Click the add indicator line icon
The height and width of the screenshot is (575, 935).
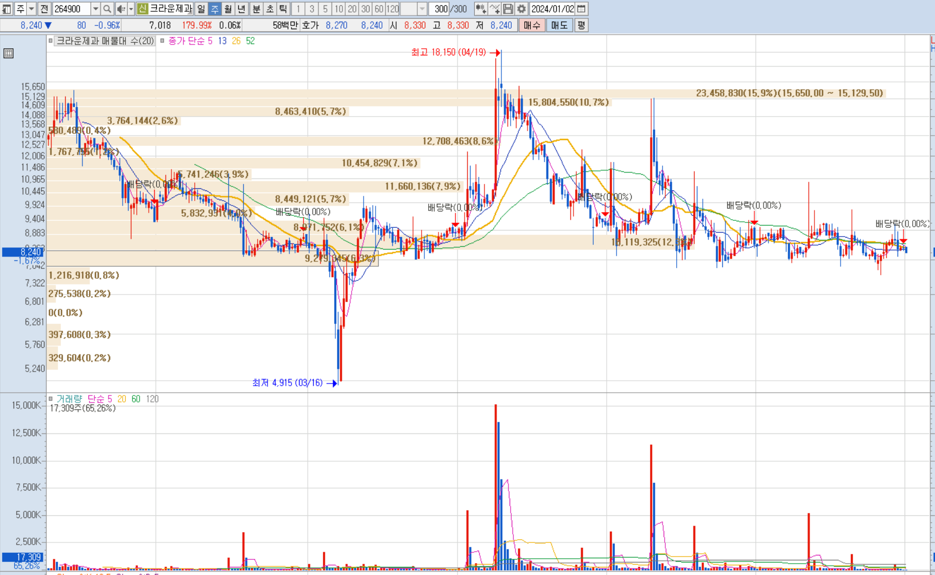point(494,9)
